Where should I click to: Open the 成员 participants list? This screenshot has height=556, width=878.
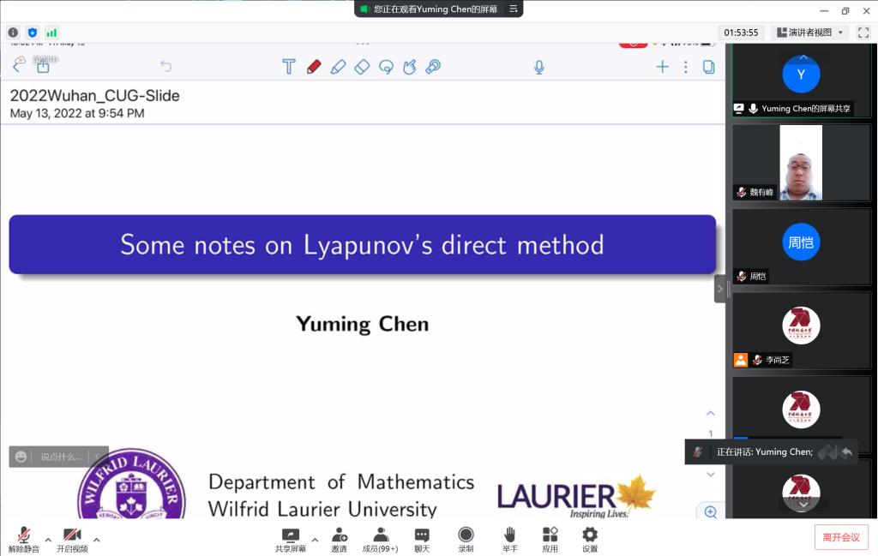(x=381, y=536)
